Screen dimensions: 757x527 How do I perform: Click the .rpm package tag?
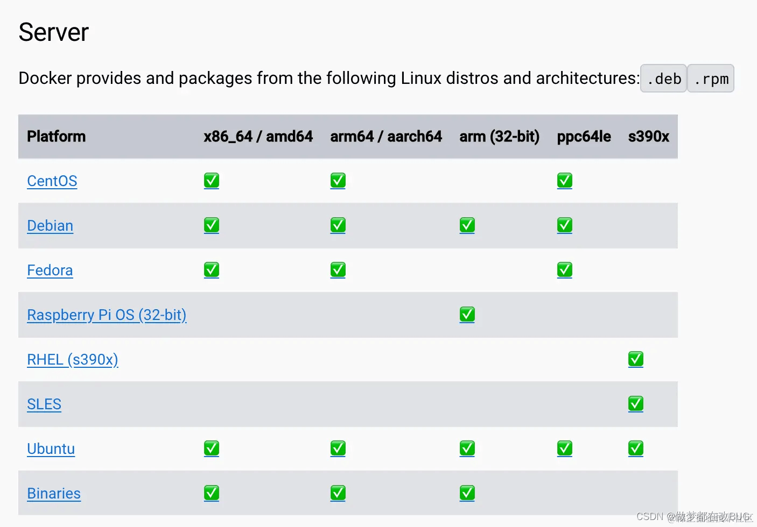point(711,79)
